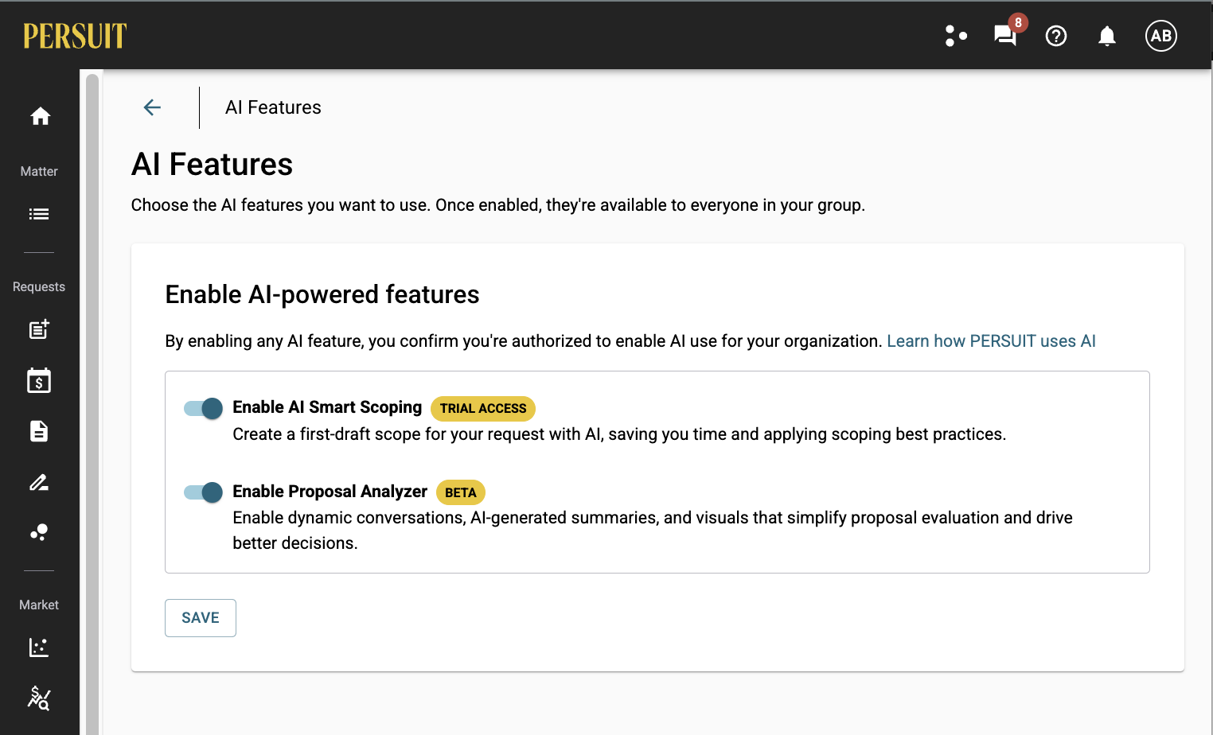This screenshot has width=1213, height=735.
Task: Open the notifications bell
Action: click(1107, 36)
